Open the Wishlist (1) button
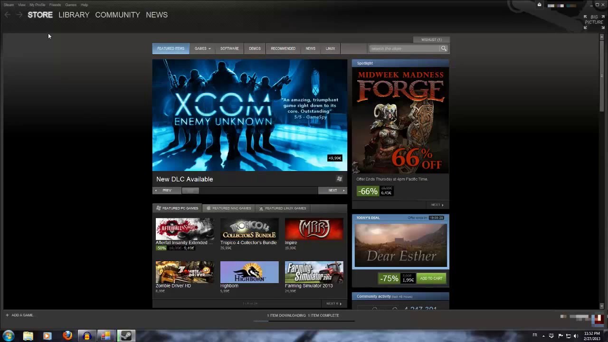608x342 pixels. [431, 39]
